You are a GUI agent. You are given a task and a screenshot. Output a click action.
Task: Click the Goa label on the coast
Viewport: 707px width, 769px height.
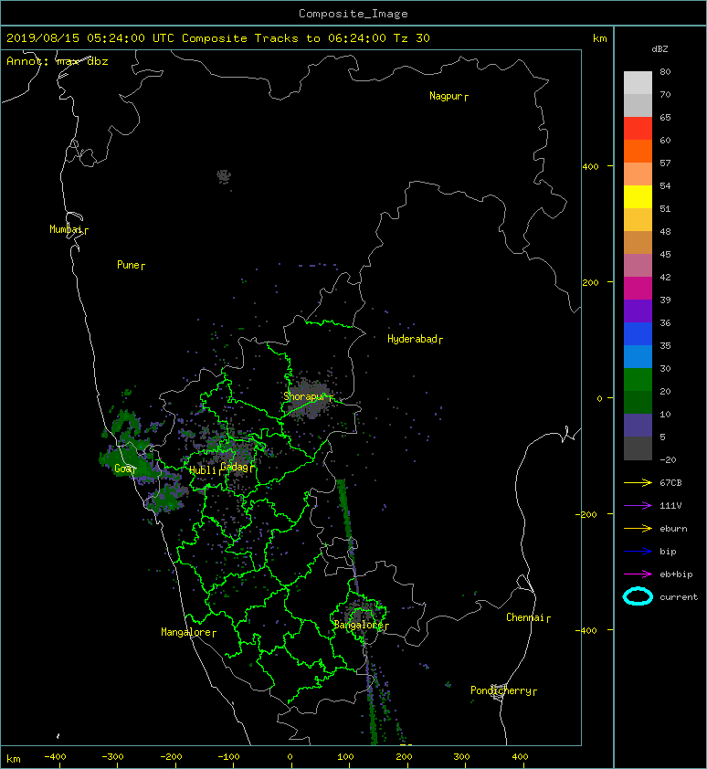coord(122,469)
